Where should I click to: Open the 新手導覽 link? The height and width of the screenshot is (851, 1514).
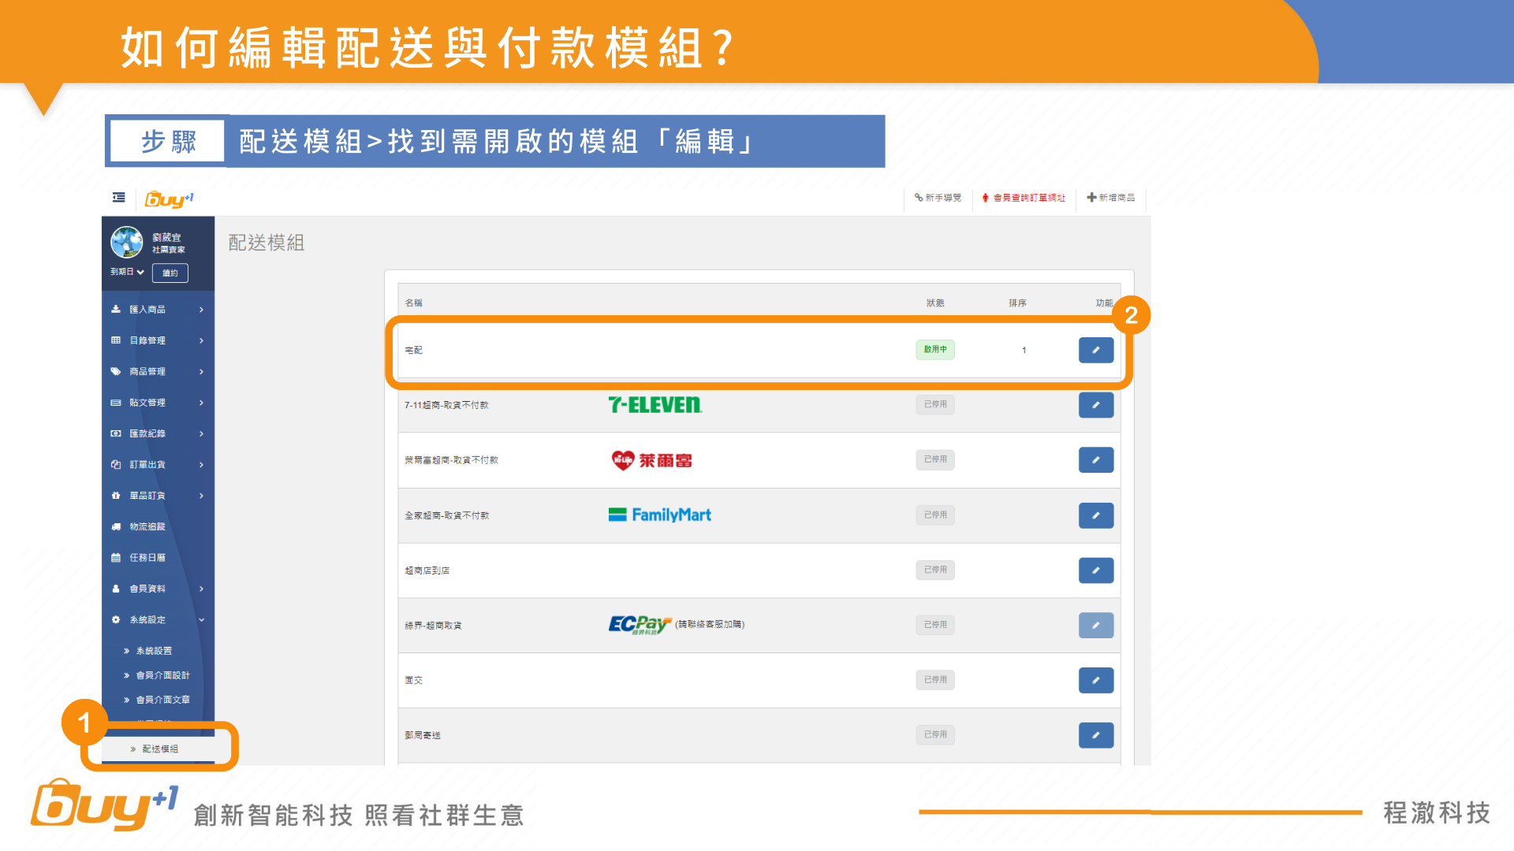click(938, 198)
